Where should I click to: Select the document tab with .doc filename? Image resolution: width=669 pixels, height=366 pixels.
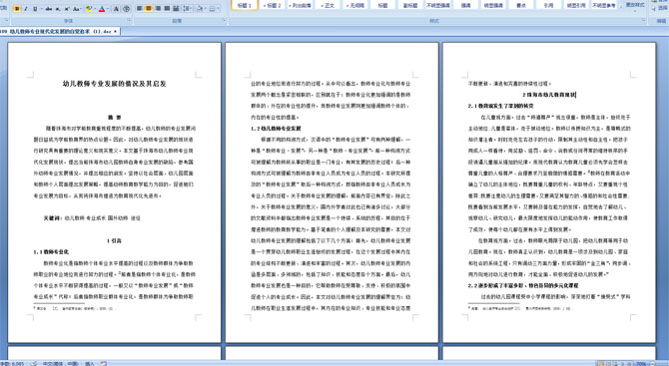tap(60, 31)
